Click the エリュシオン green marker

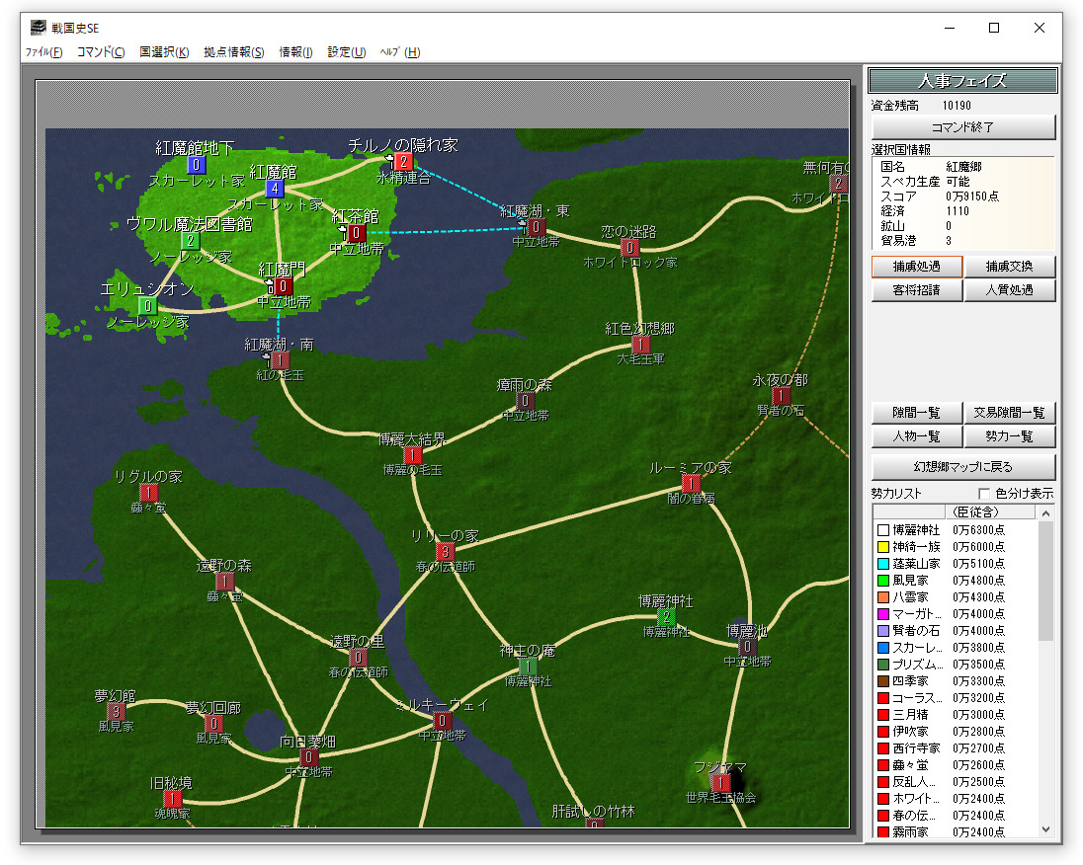pyautogui.click(x=147, y=306)
